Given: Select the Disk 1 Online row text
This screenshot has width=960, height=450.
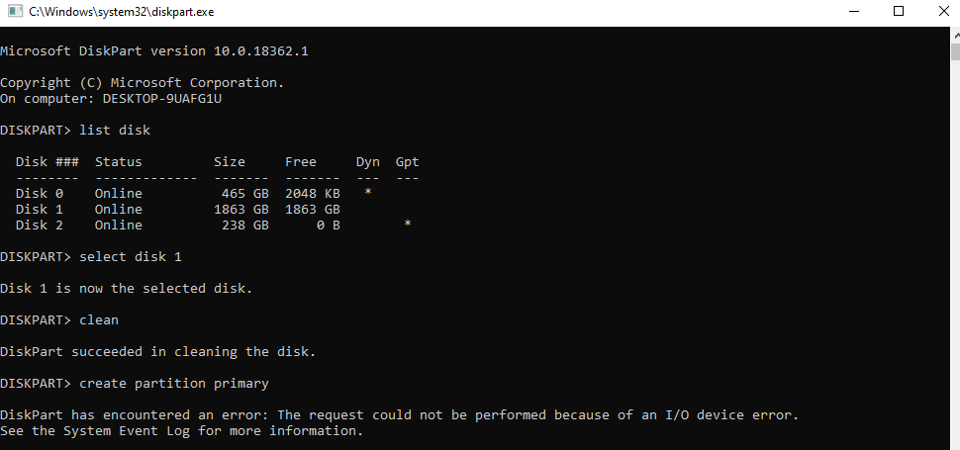Looking at the screenshot, I should 177,209.
